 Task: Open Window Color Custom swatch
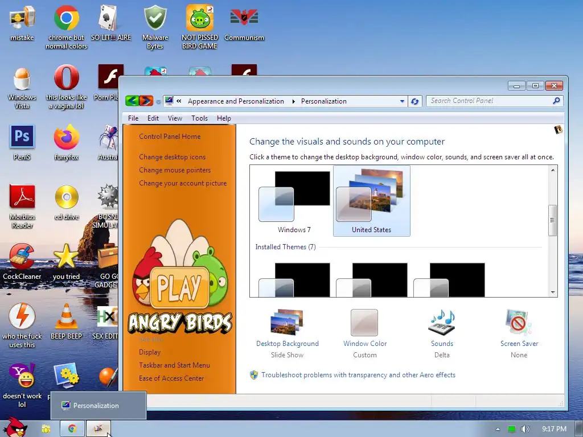[365, 333]
